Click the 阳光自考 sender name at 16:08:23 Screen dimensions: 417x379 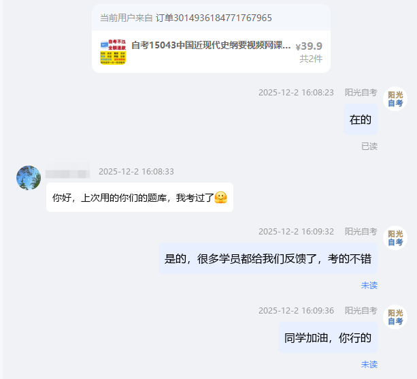(x=361, y=93)
